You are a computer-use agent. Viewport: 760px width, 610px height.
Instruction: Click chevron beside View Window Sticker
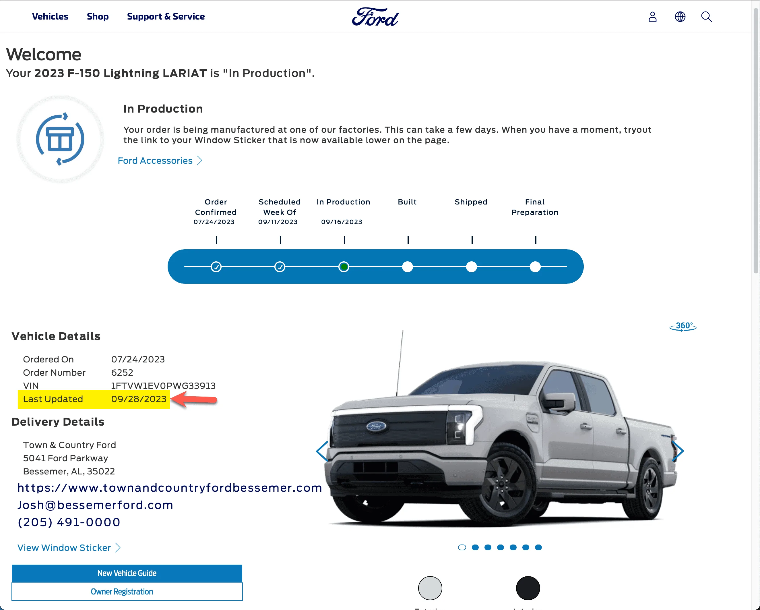pyautogui.click(x=118, y=548)
